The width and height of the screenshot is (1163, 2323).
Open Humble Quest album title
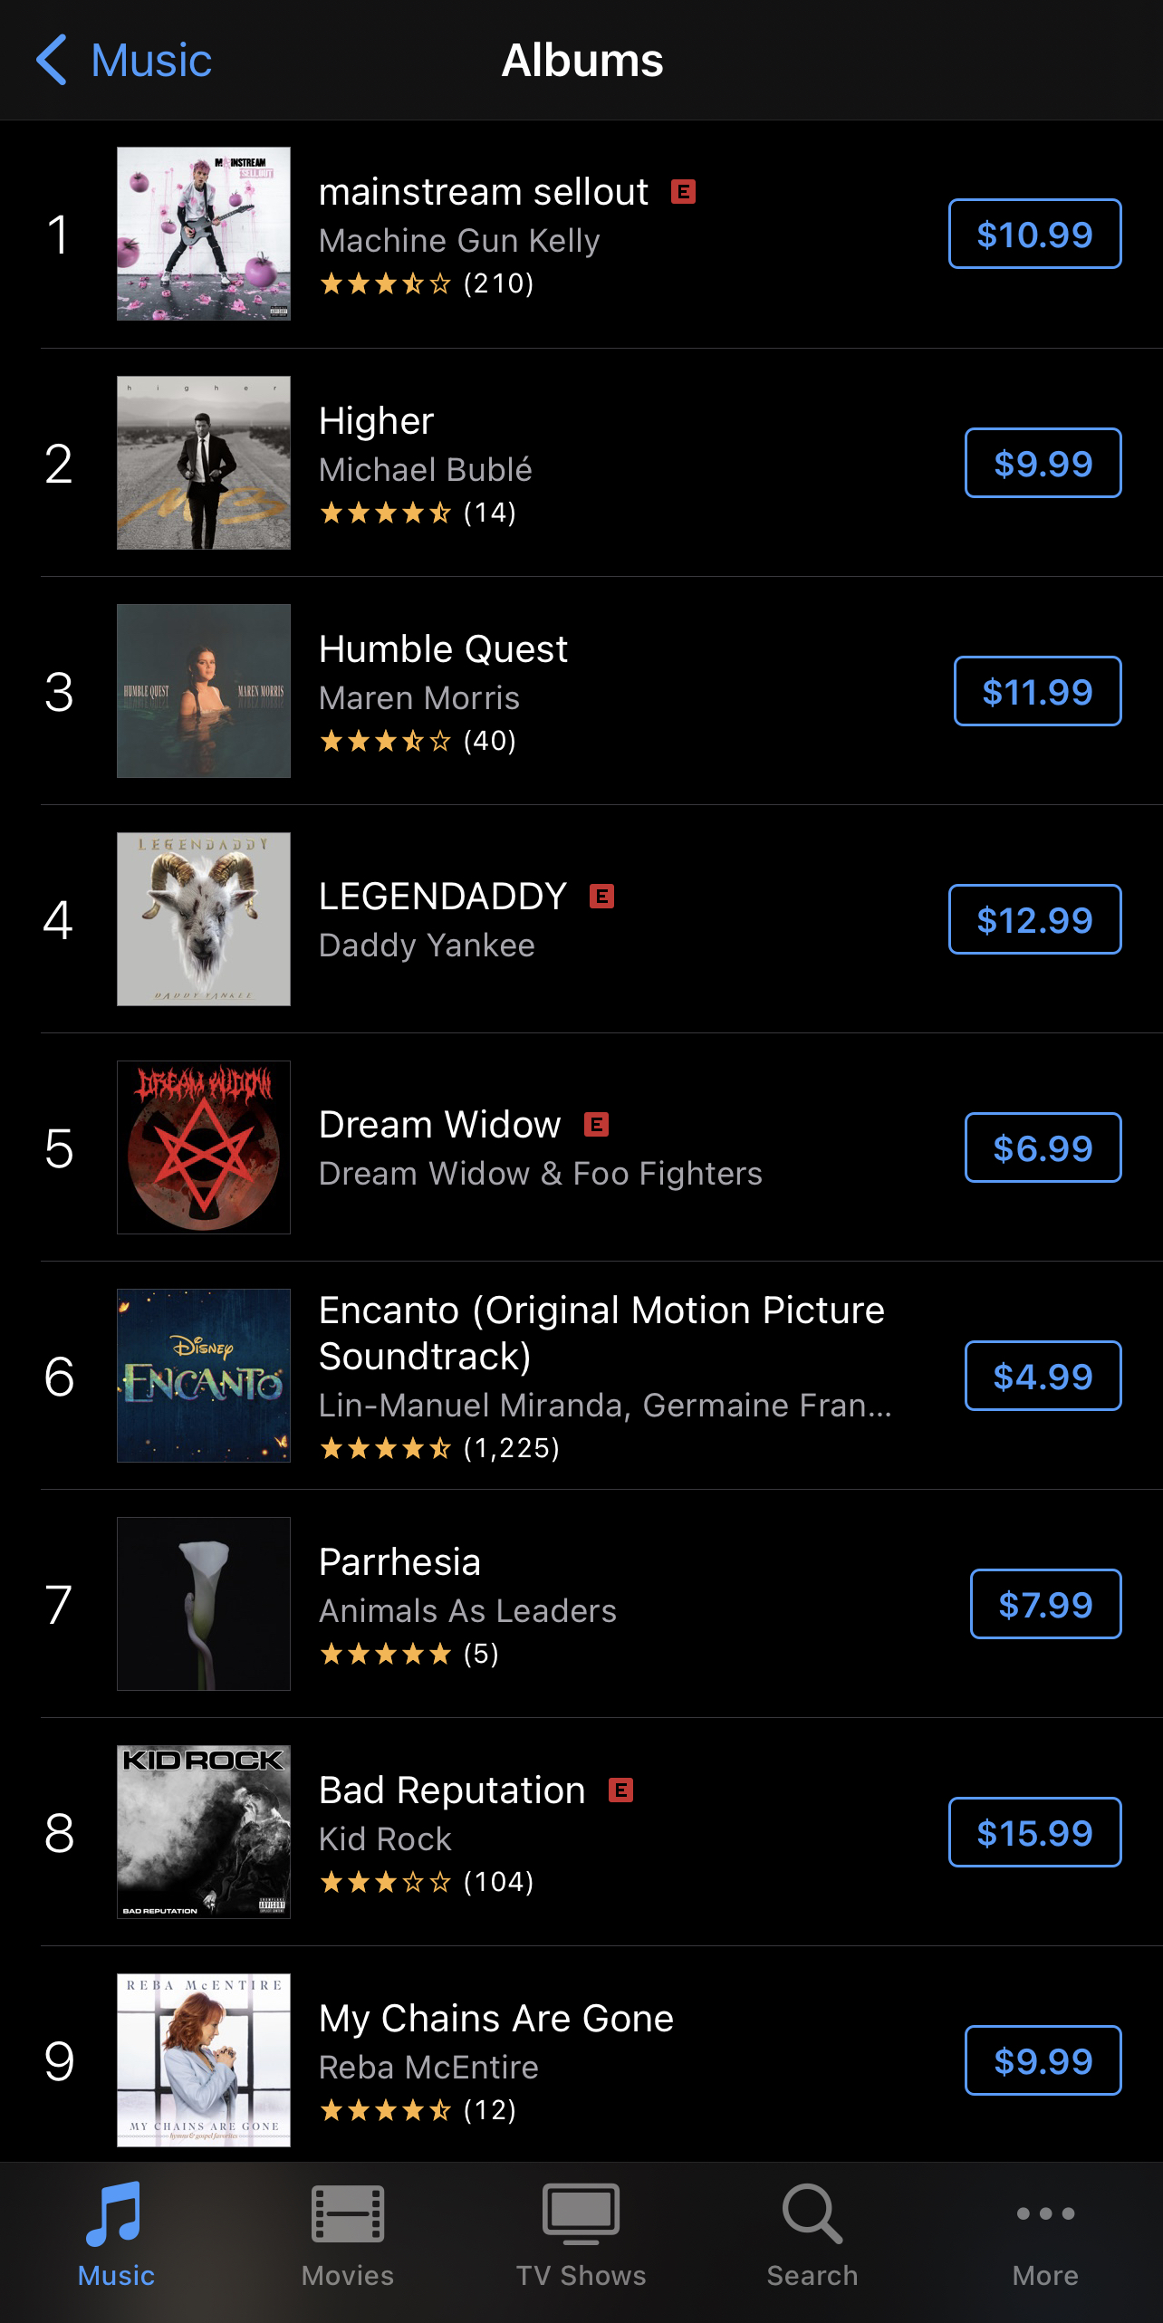(x=443, y=649)
